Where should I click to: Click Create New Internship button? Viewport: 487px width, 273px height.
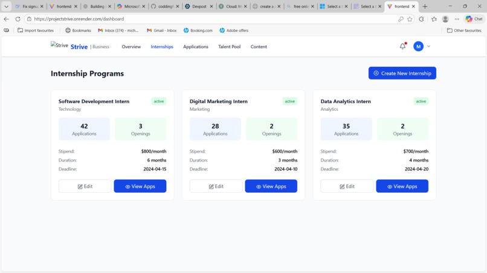[402, 73]
